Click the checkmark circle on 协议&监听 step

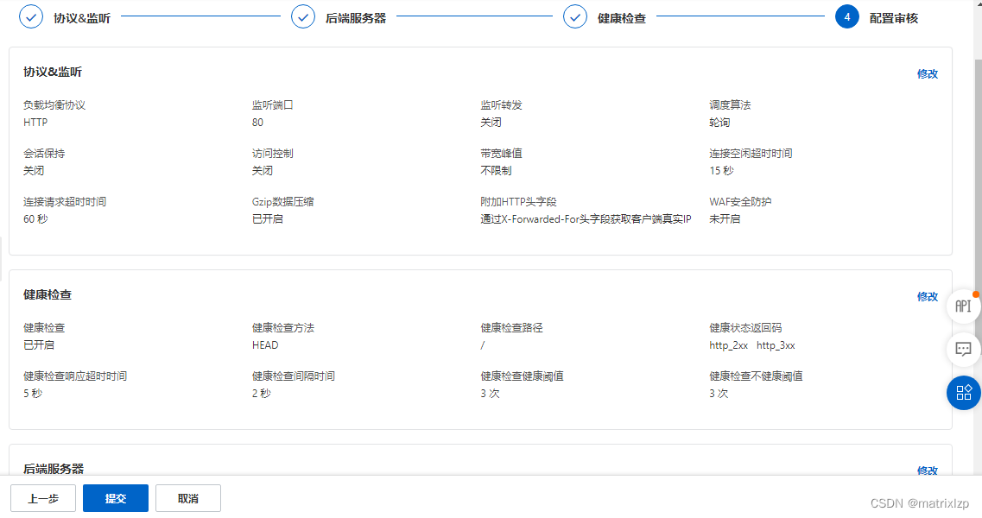tap(31, 16)
